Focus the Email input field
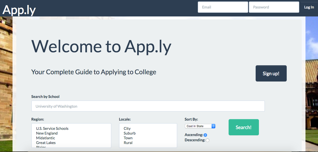The height and width of the screenshot is (152, 318). (x=223, y=7)
